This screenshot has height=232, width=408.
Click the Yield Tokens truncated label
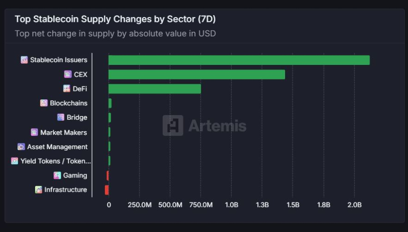click(56, 161)
